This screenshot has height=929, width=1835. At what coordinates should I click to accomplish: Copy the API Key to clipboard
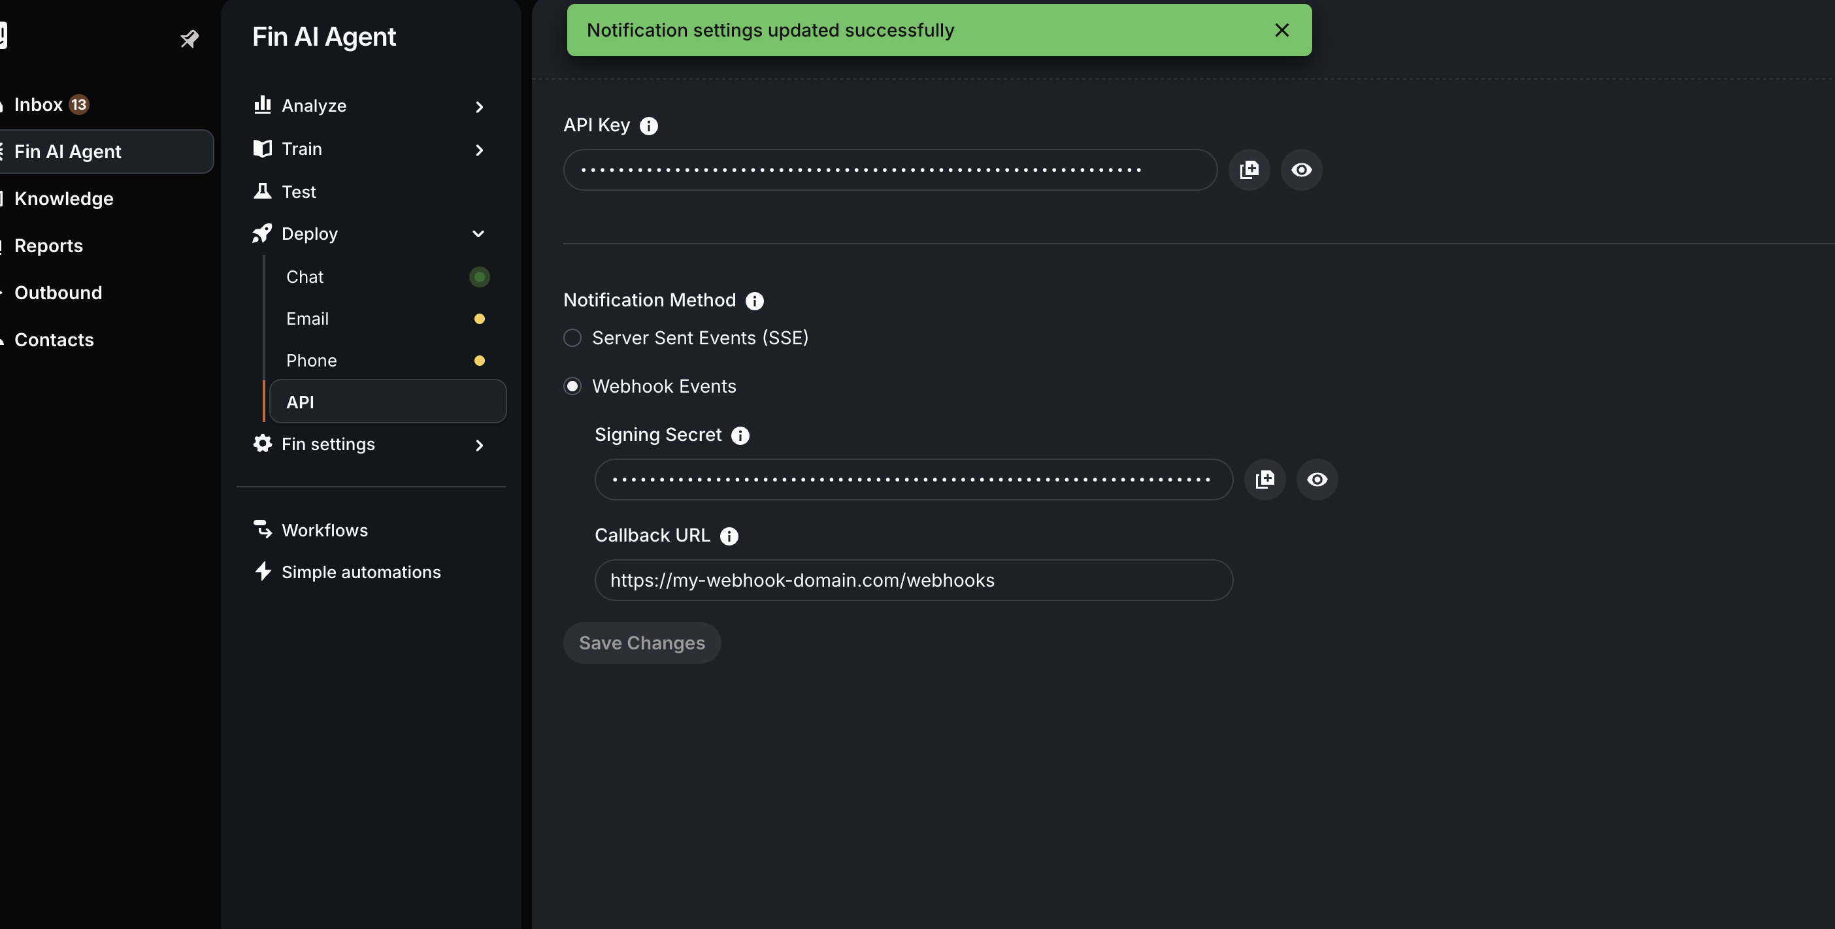(1249, 169)
